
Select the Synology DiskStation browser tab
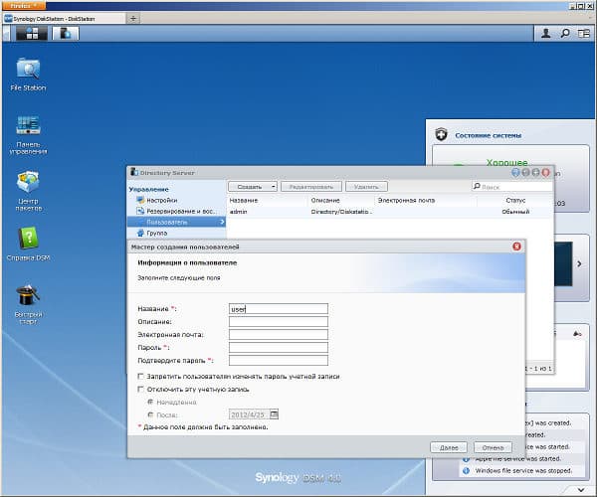[x=64, y=18]
